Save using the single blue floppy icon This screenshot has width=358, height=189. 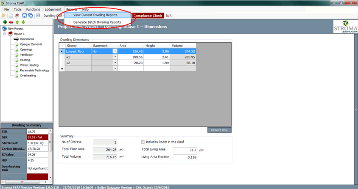tap(25, 16)
